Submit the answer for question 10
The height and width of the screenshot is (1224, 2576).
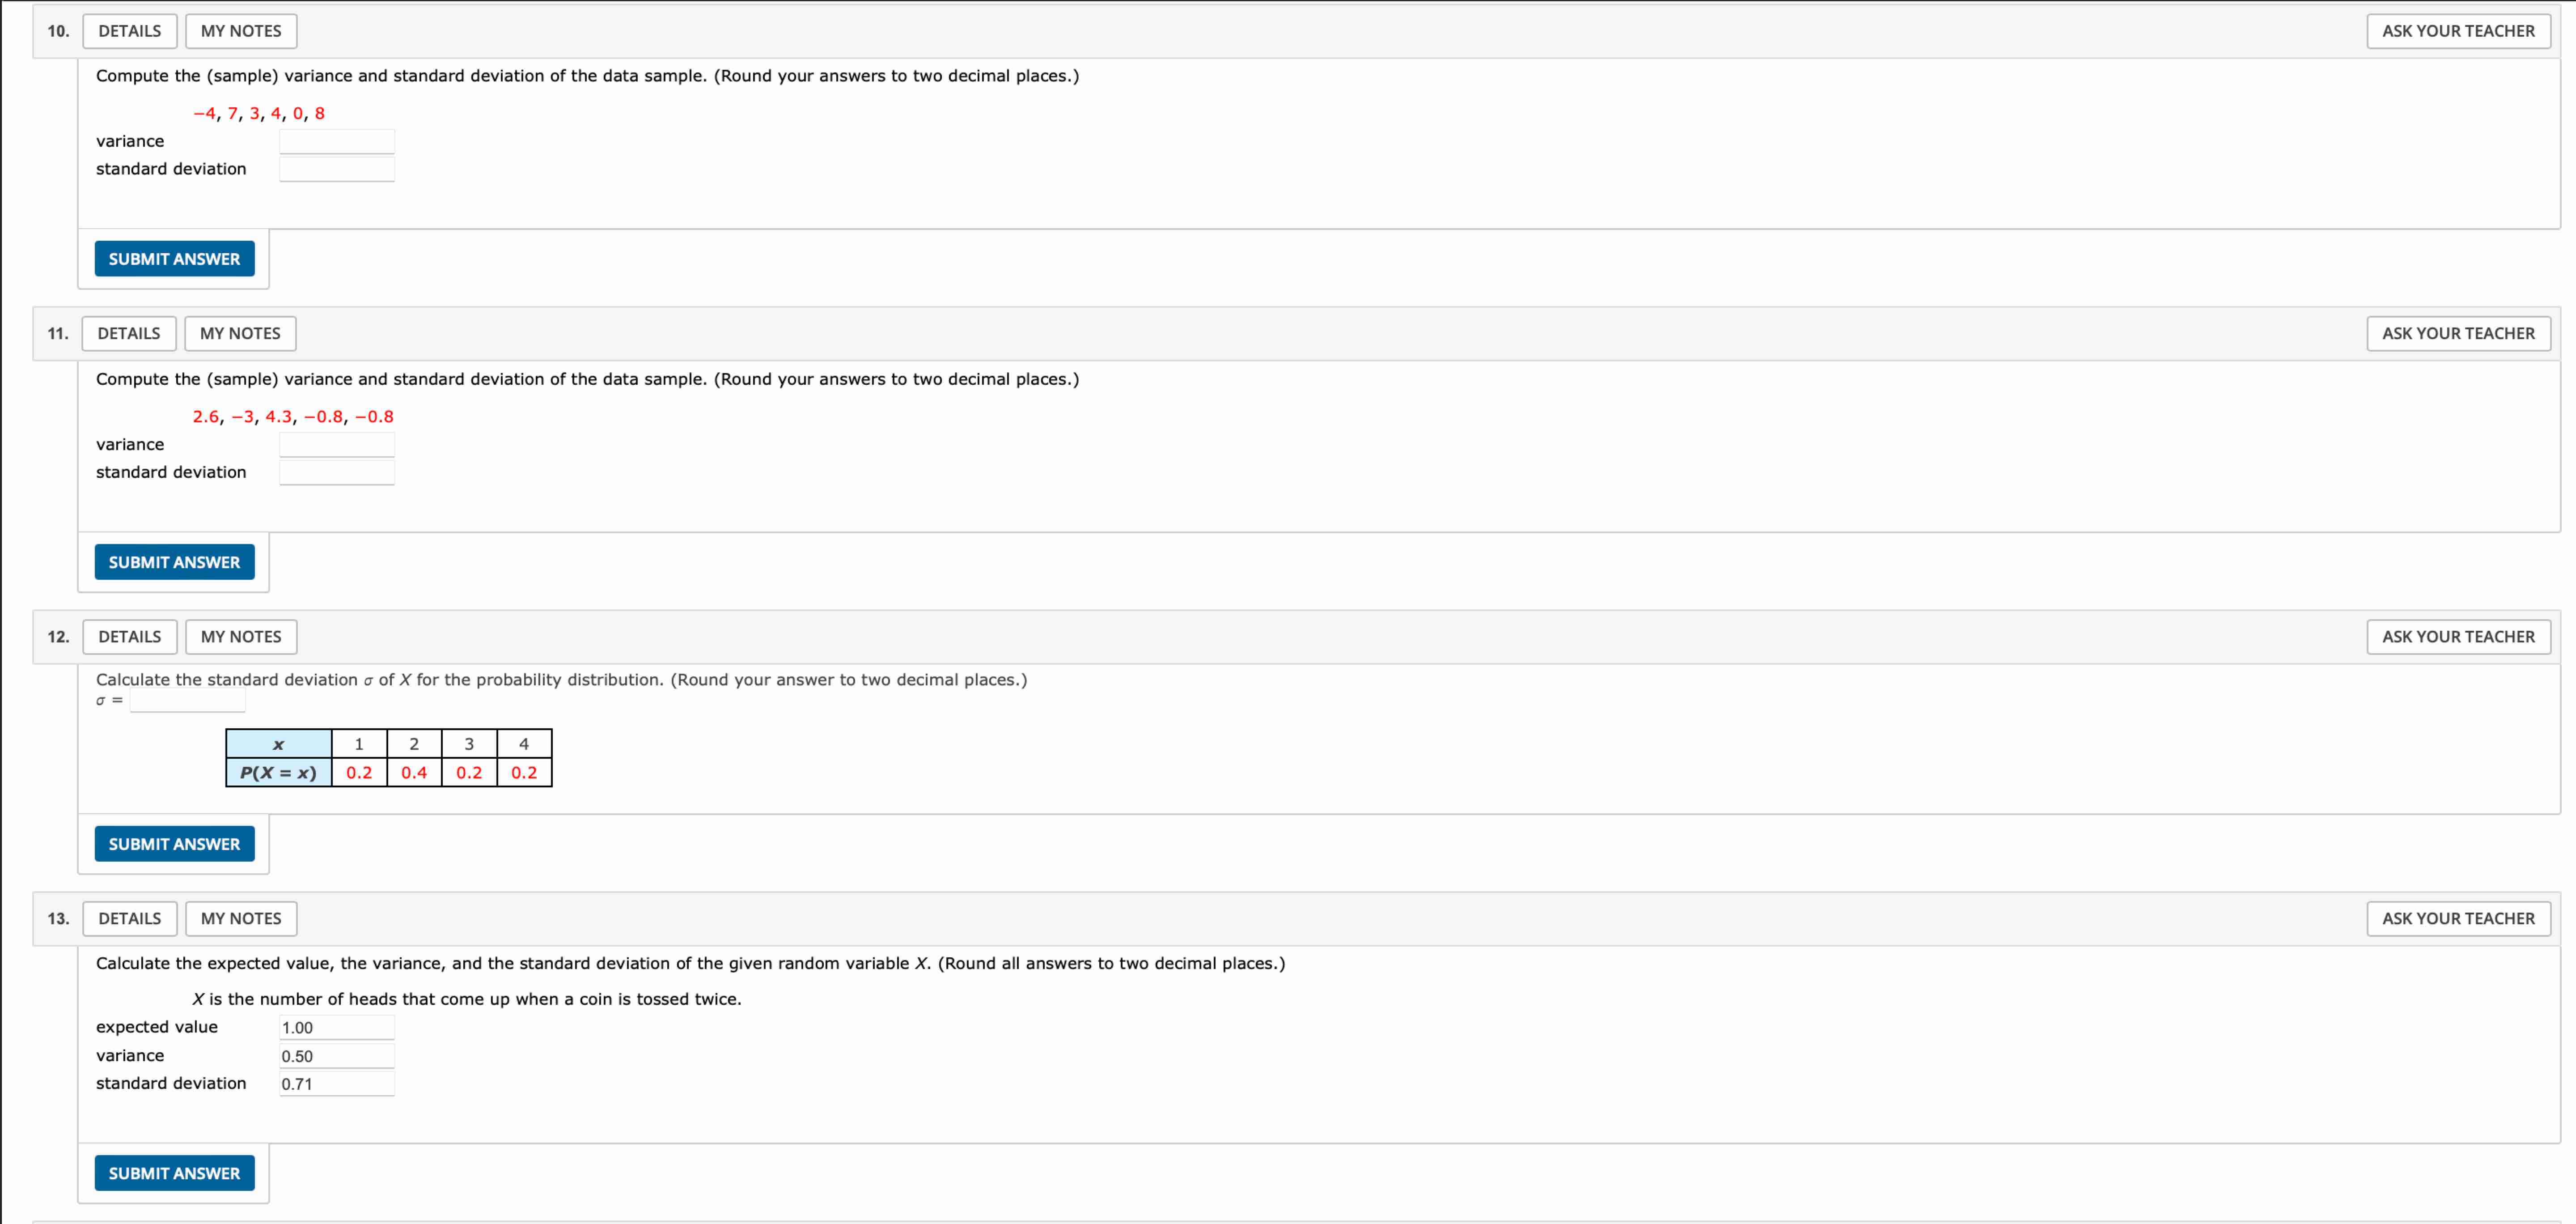[175, 258]
